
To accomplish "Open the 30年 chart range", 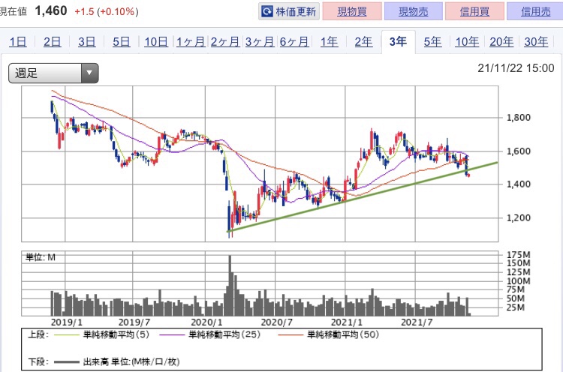I will 536,42.
